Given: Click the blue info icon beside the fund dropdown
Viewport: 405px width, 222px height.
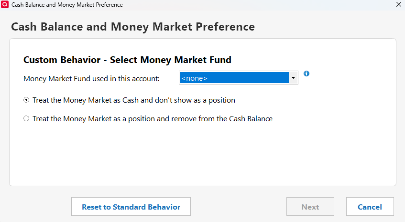Looking at the screenshot, I should [x=306, y=74].
